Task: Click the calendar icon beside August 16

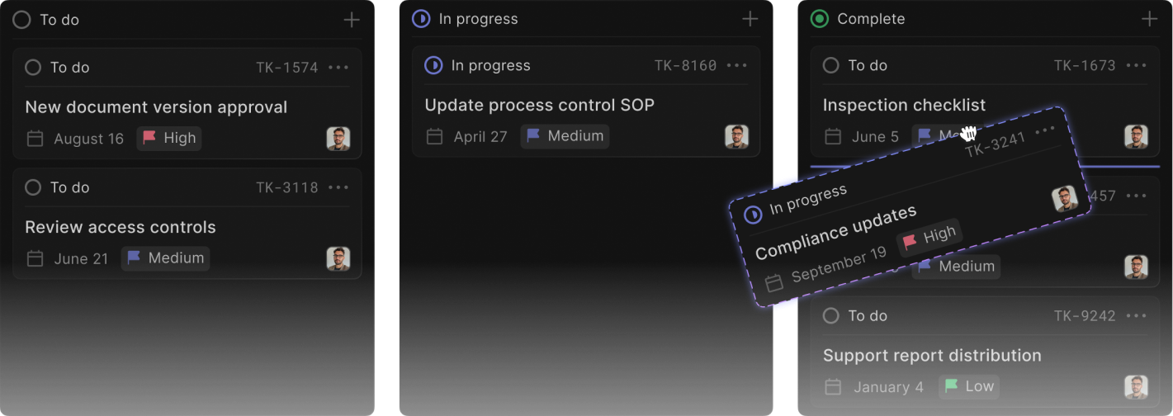Action: click(x=35, y=139)
